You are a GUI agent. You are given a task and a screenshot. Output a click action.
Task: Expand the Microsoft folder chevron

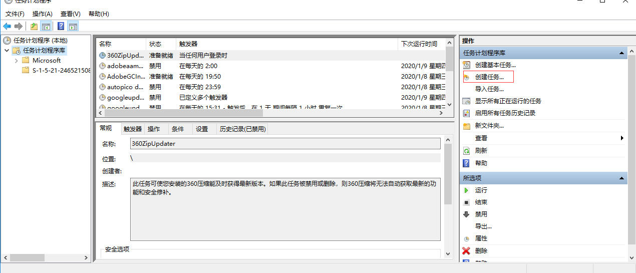click(17, 61)
